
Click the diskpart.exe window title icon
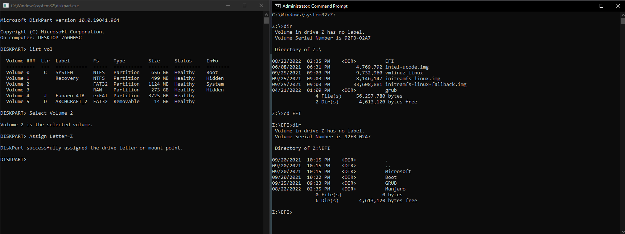coord(6,6)
